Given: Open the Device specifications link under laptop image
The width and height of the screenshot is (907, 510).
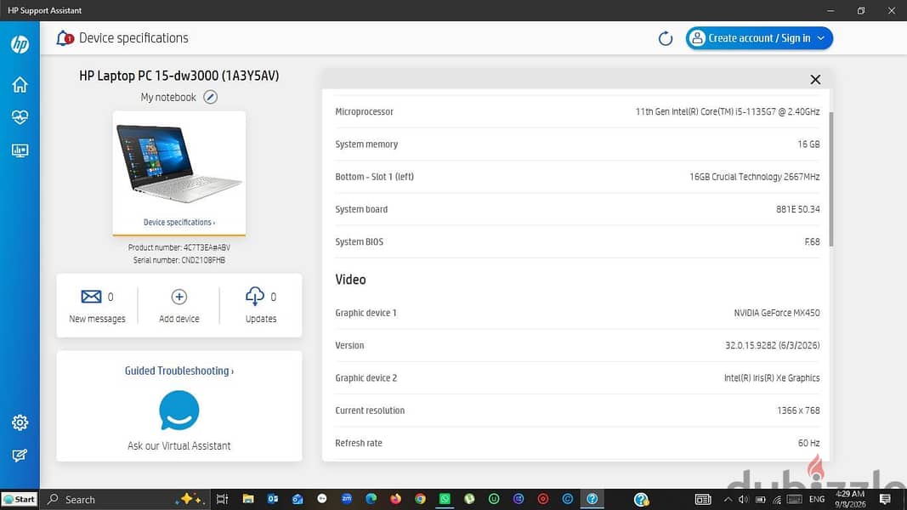Looking at the screenshot, I should click(x=179, y=222).
